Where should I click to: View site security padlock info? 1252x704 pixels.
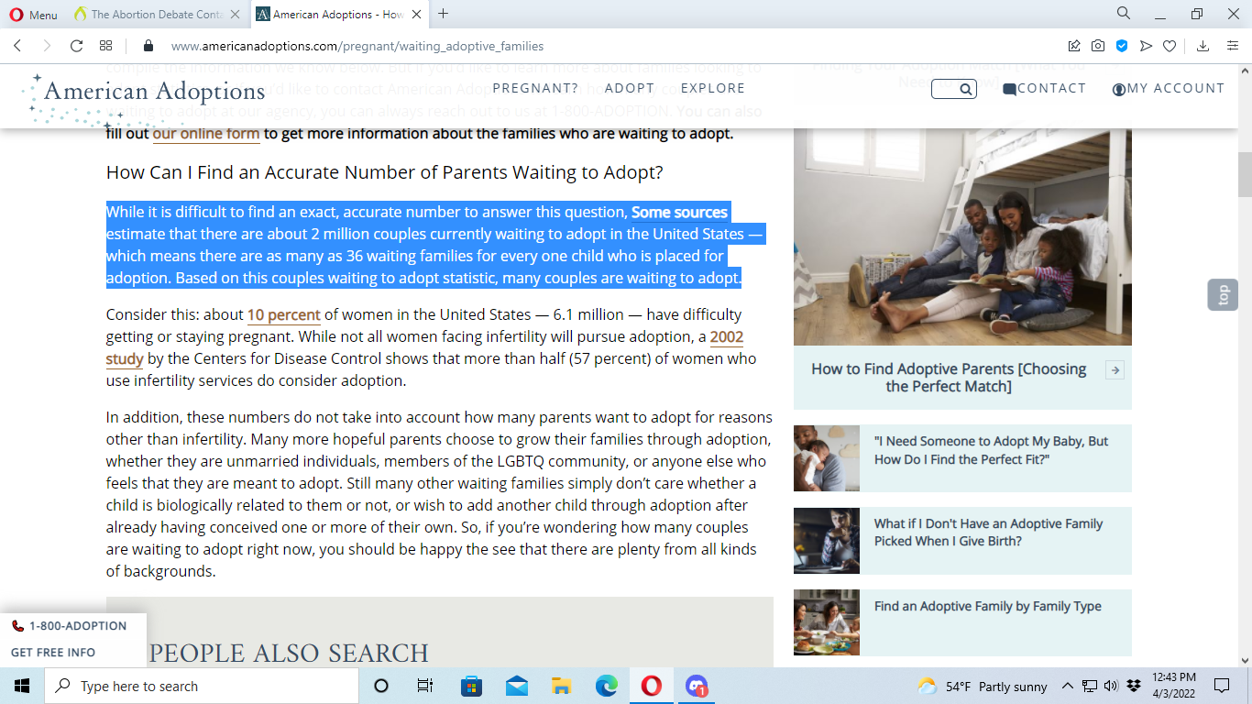click(149, 46)
